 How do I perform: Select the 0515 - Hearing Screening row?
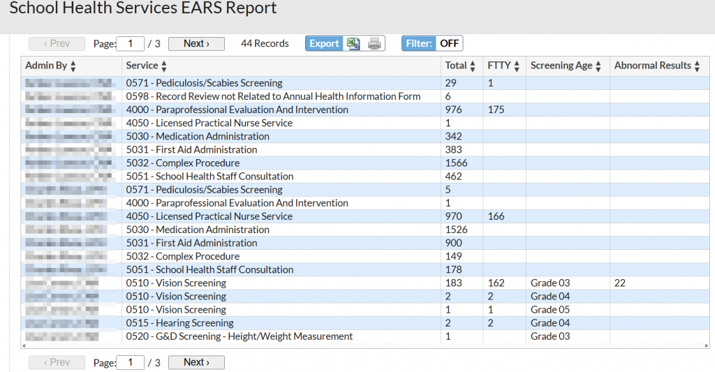coord(179,323)
